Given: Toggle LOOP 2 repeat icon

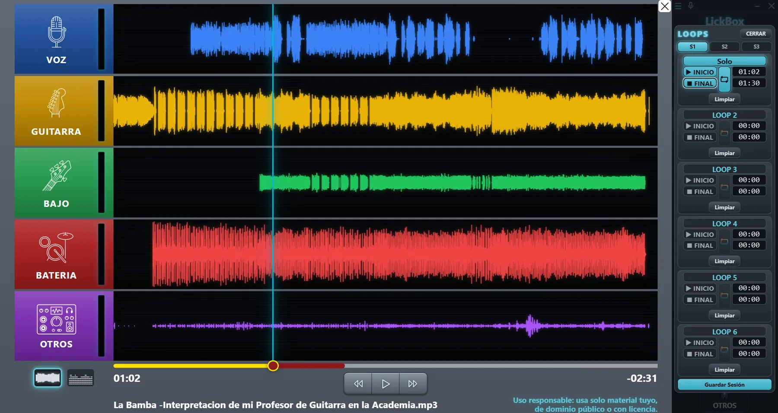Looking at the screenshot, I should 724,133.
